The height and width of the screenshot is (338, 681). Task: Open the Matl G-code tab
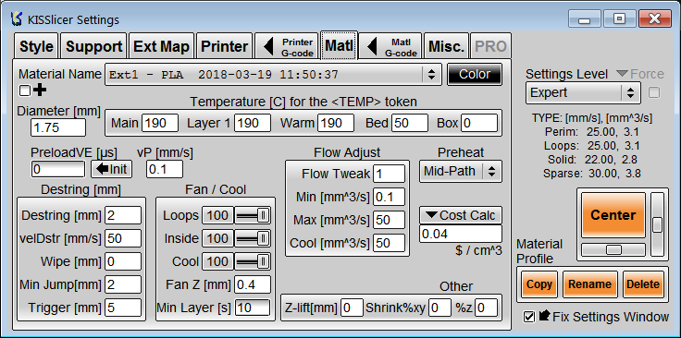[x=390, y=46]
